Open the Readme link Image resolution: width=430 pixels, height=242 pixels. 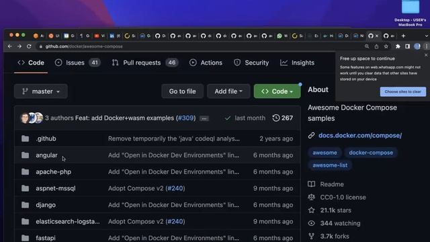point(332,184)
